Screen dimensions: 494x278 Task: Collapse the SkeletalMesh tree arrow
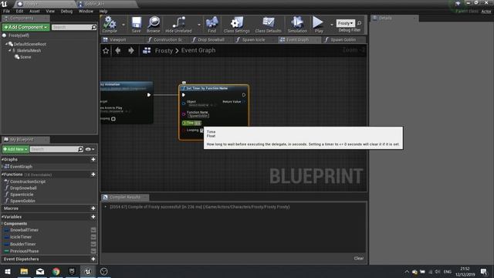(9, 50)
